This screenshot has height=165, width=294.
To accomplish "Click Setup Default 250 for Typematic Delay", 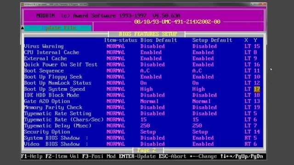I will tap(197, 126).
